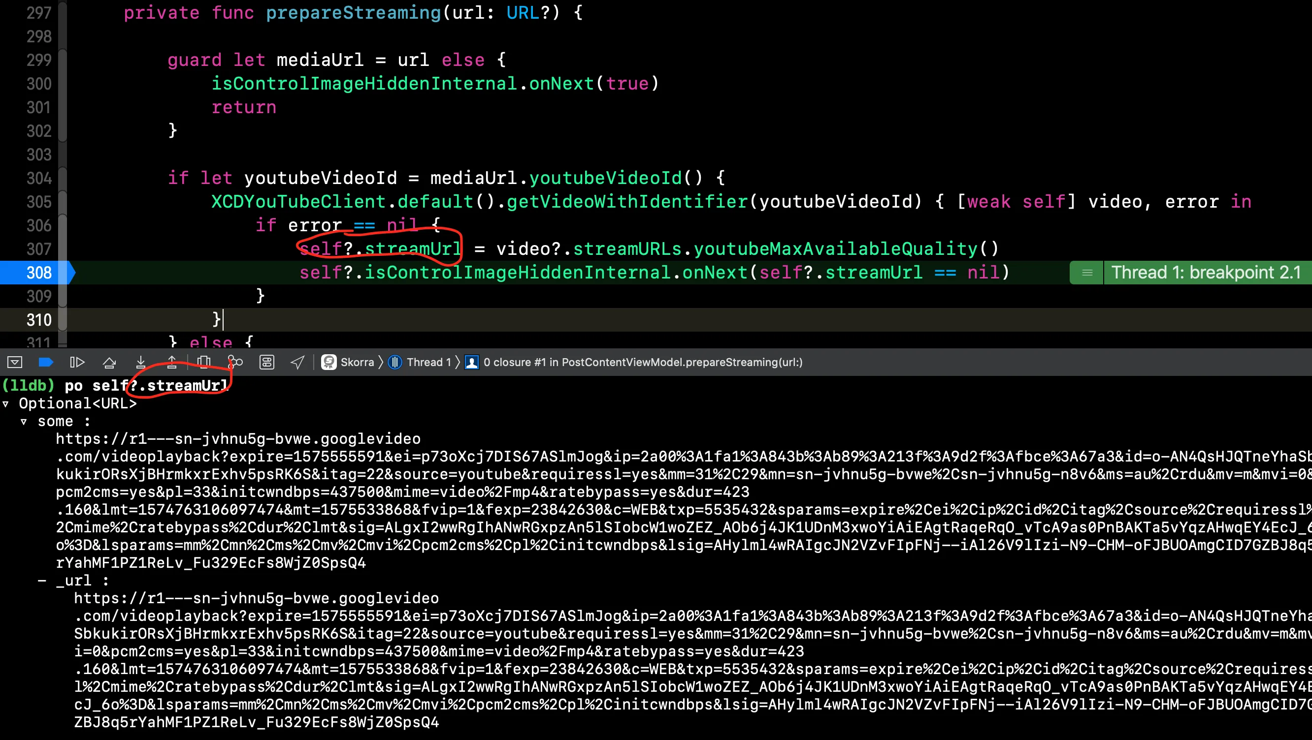The image size is (1312, 740).
Task: Deactivate breakpoints with blue tag icon
Action: click(x=46, y=362)
